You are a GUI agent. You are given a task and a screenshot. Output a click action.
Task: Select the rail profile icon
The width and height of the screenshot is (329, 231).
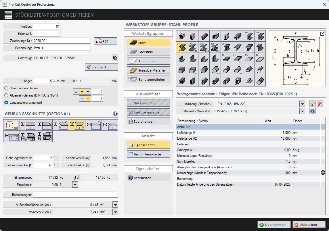coord(249,81)
